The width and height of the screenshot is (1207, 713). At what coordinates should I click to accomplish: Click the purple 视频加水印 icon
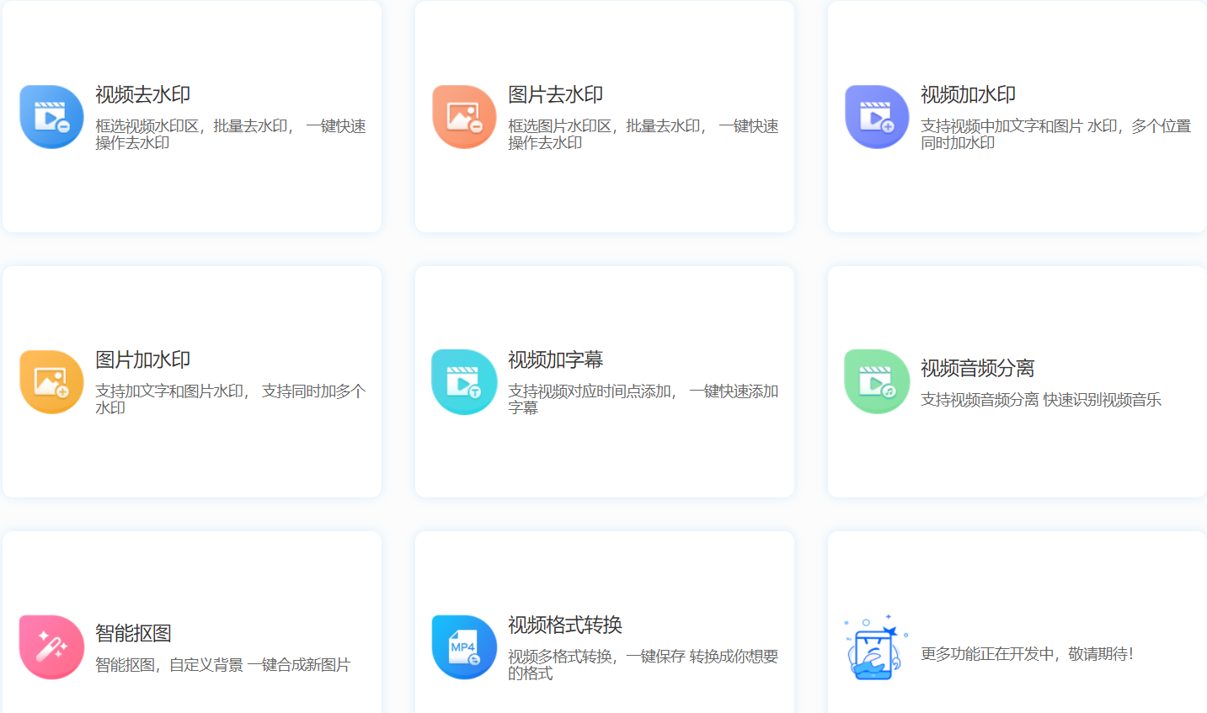(x=877, y=117)
